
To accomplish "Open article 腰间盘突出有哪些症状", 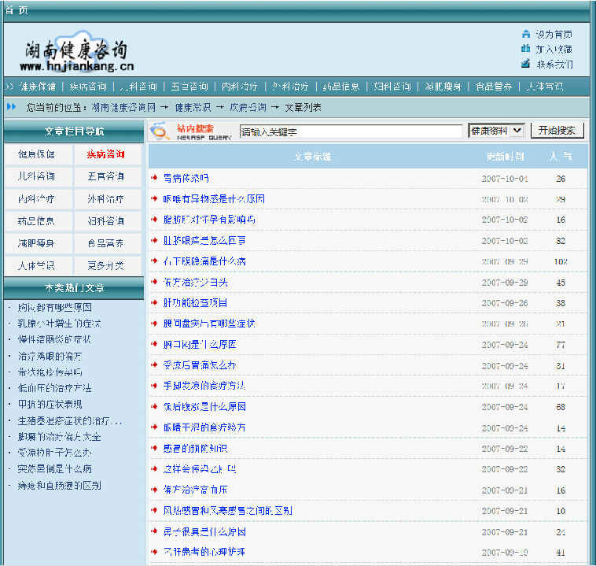I will pos(209,324).
